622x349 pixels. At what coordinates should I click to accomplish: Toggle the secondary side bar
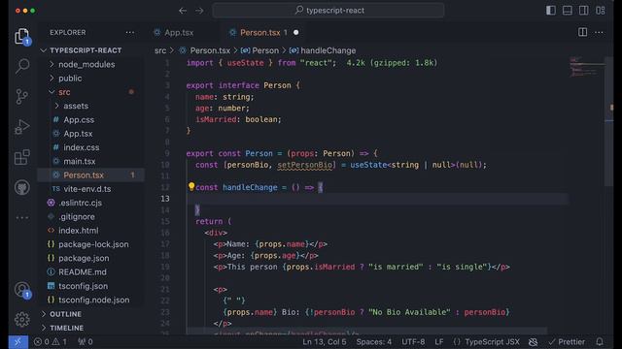pyautogui.click(x=583, y=11)
